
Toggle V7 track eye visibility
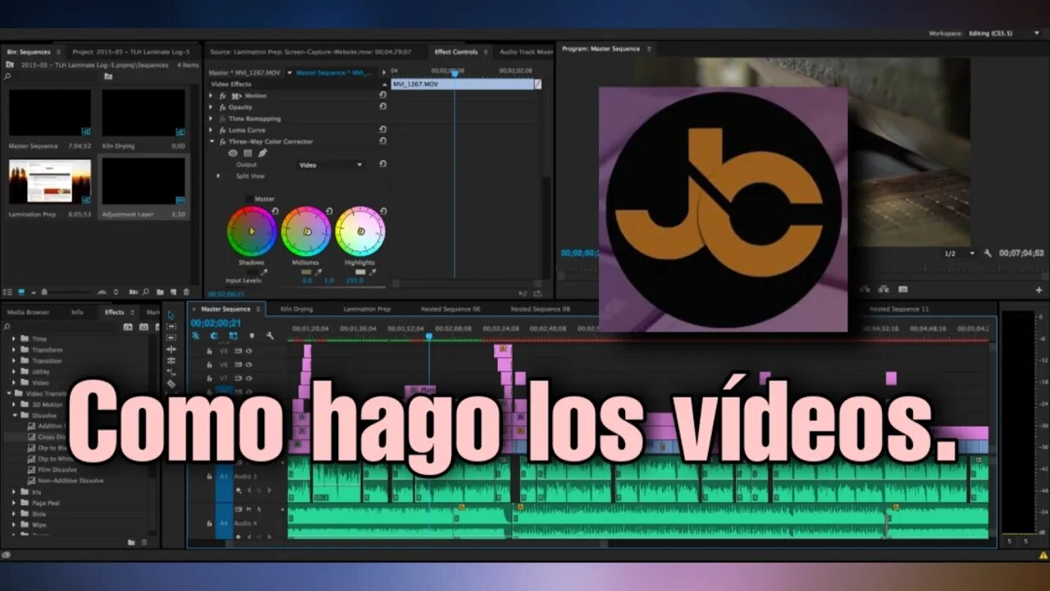click(249, 378)
